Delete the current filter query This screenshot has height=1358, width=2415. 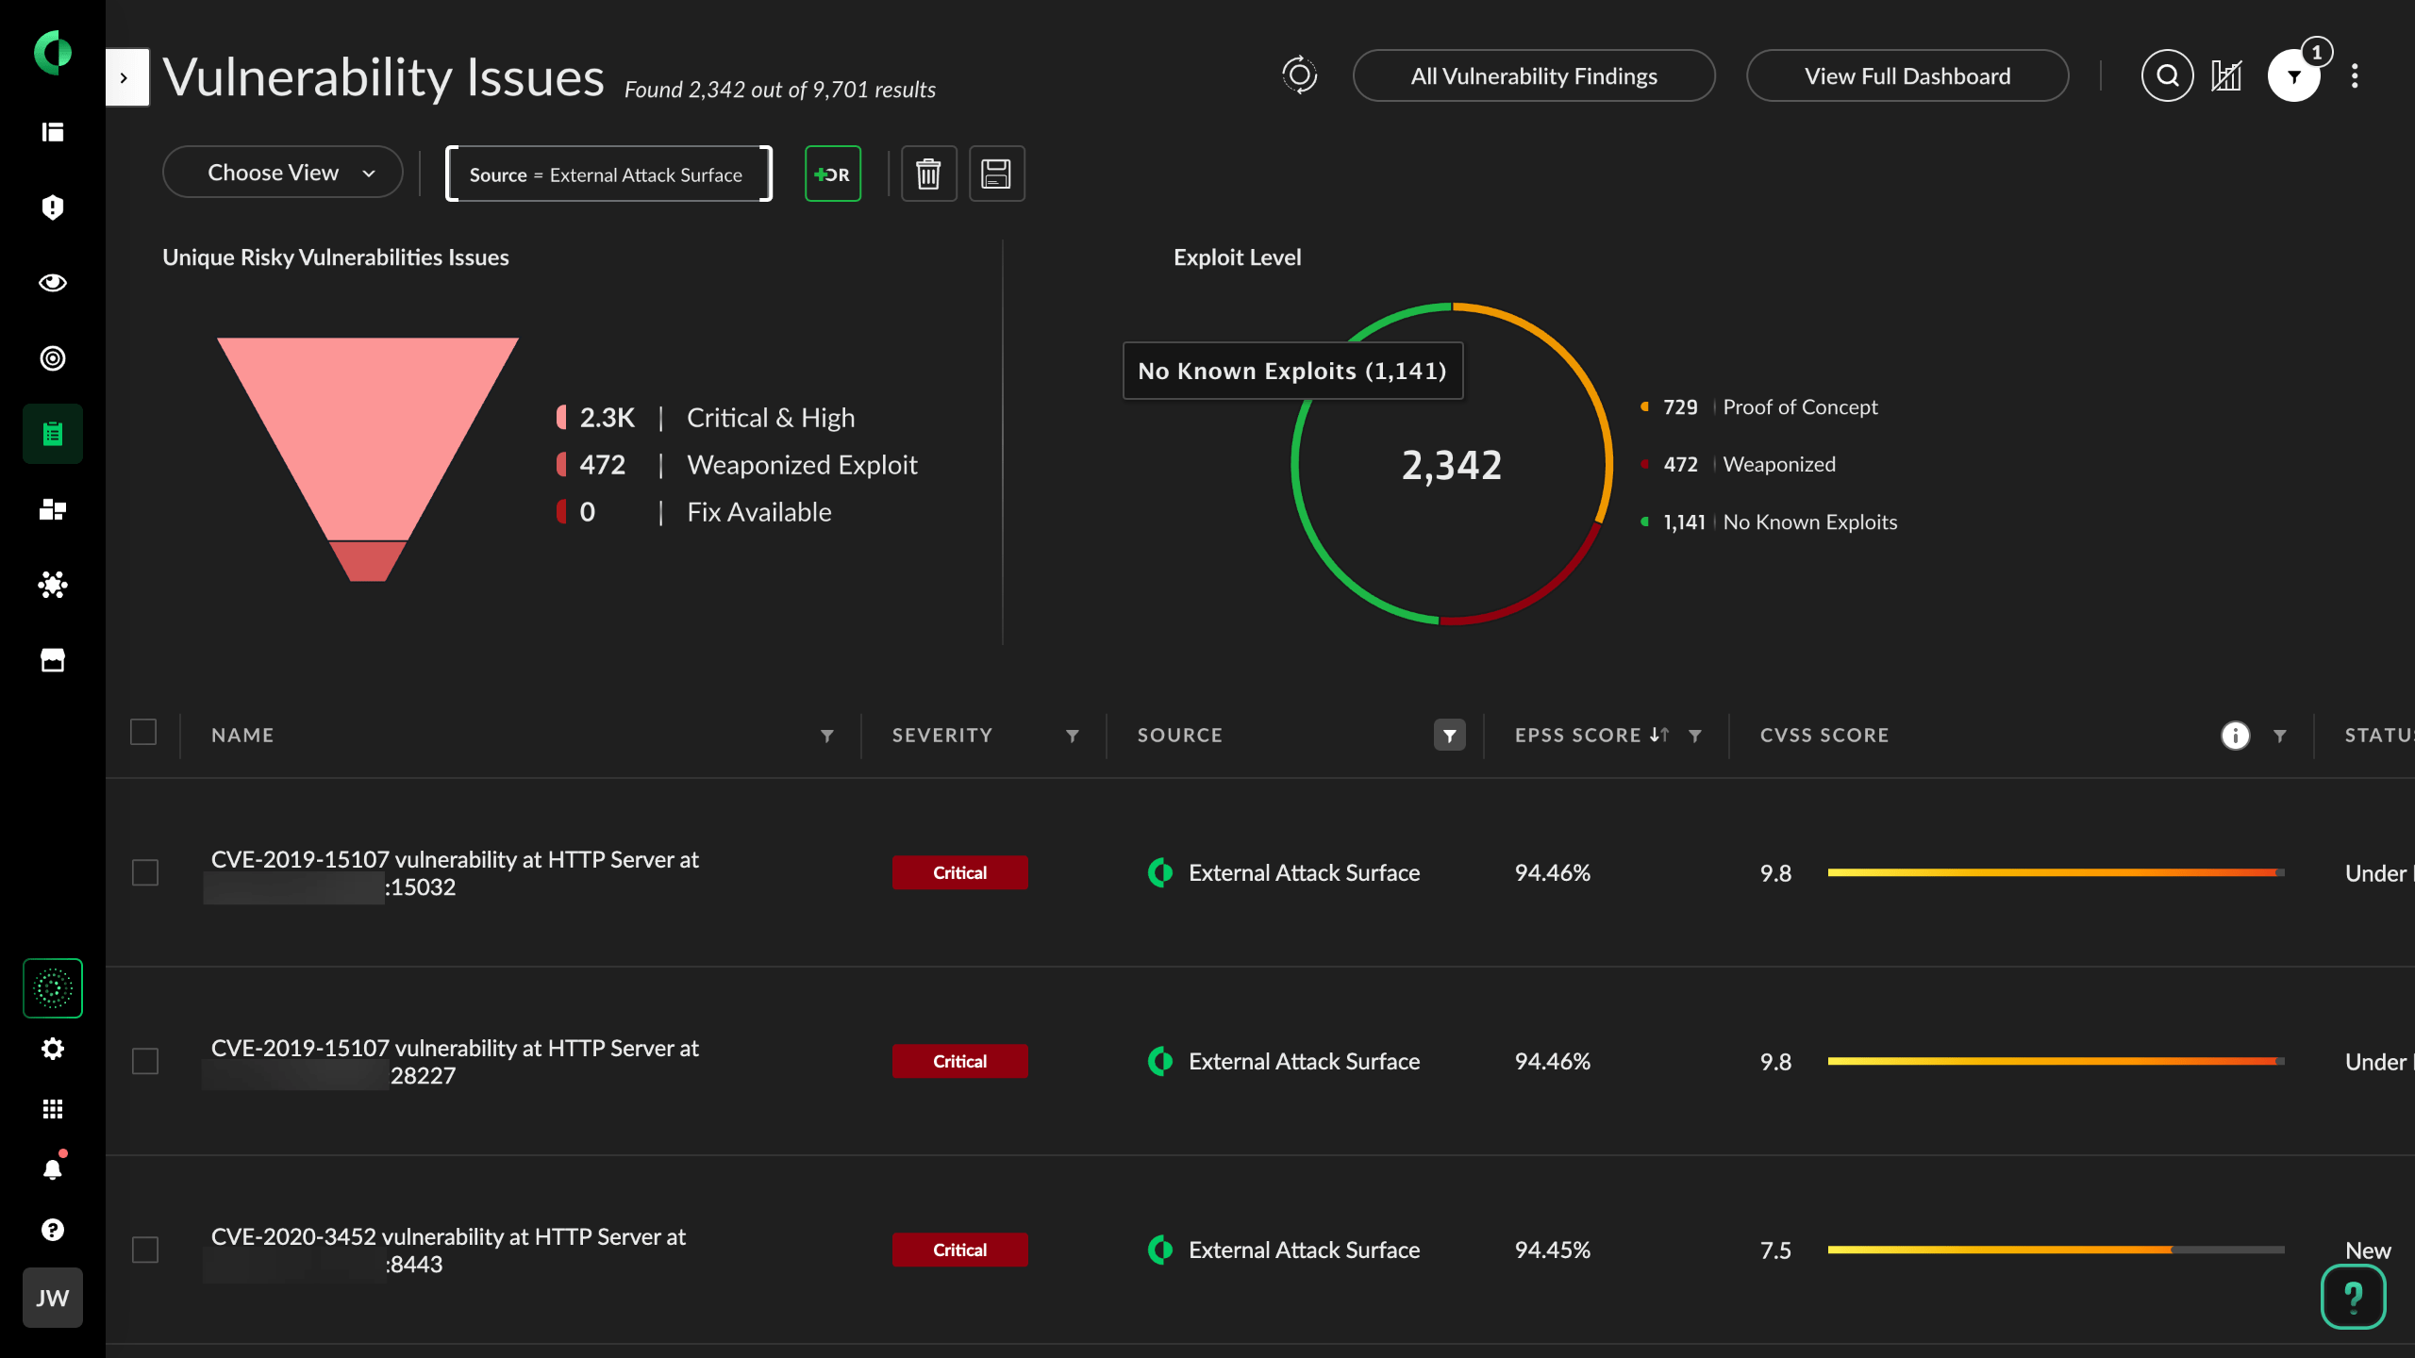point(928,173)
